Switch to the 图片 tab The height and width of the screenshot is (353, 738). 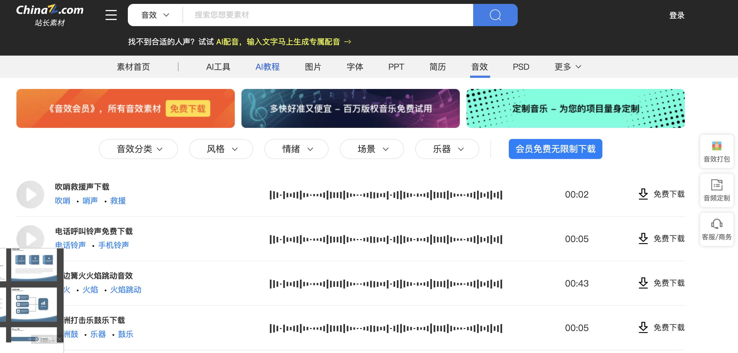313,67
